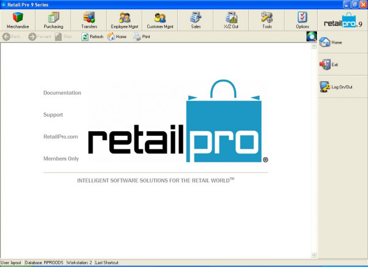Click the User: layout status entry

pyautogui.click(x=12, y=263)
